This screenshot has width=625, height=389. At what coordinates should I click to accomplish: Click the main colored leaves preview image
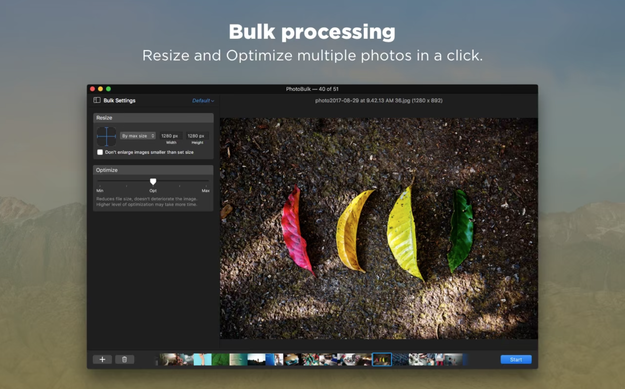[379, 228]
